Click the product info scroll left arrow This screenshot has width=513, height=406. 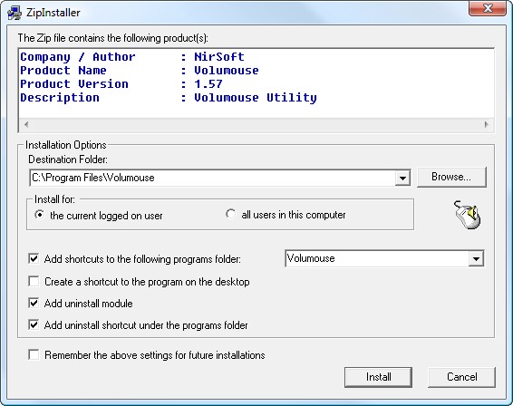click(x=26, y=124)
